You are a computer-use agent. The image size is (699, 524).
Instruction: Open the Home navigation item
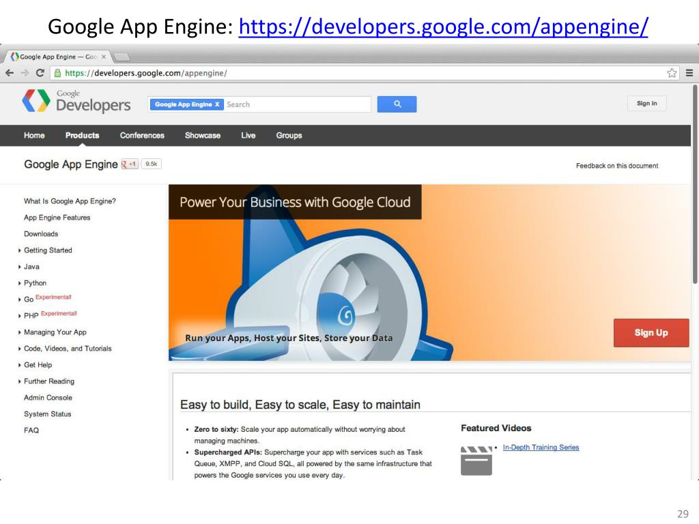point(34,136)
